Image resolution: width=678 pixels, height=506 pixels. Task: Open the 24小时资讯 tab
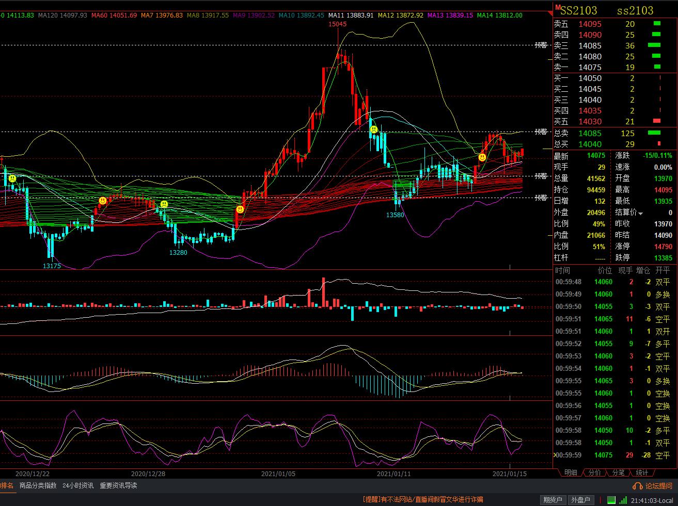(x=78, y=486)
